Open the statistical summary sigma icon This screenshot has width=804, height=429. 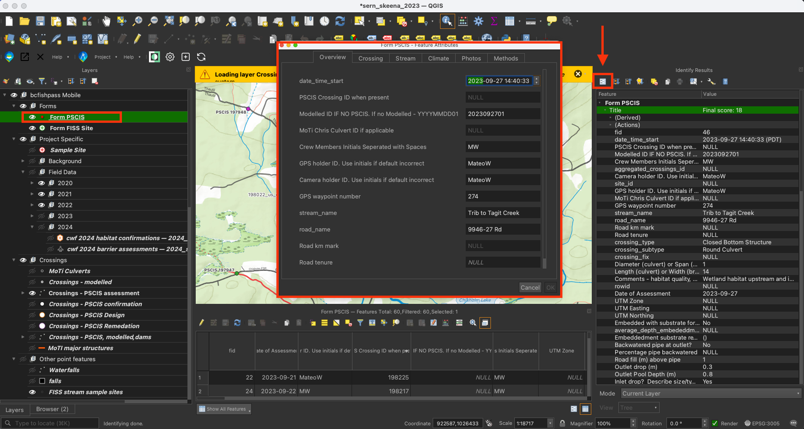click(x=494, y=21)
